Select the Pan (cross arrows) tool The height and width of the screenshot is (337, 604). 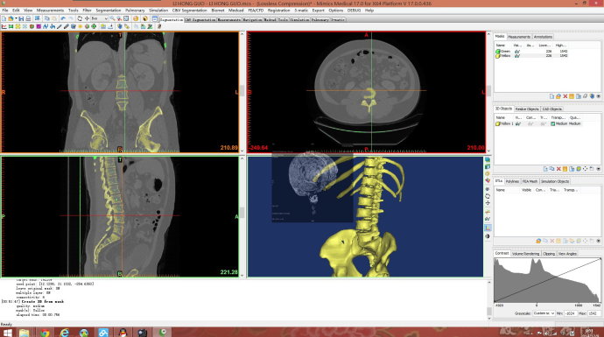[x=87, y=18]
